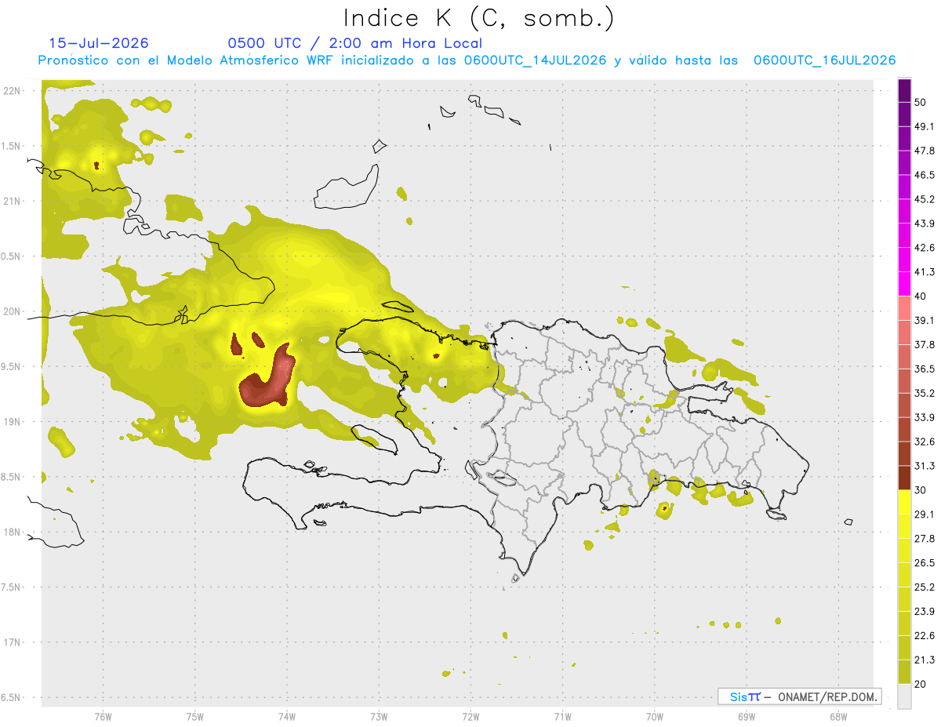Click the "36.5" colorbar value
This screenshot has width=941, height=727.
tap(925, 369)
